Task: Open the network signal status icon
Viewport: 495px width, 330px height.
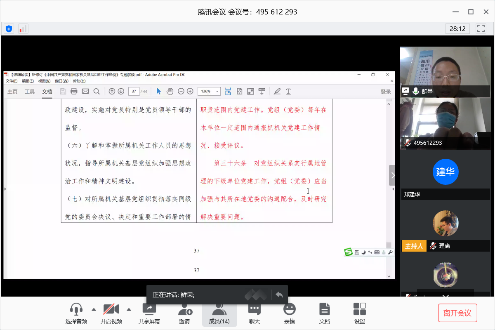Action: click(x=23, y=29)
